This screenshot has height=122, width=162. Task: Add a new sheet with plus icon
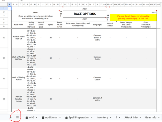click(x=11, y=117)
